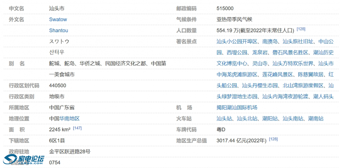Click the 地理位置 label
340x168 pixels.
[x=19, y=119]
